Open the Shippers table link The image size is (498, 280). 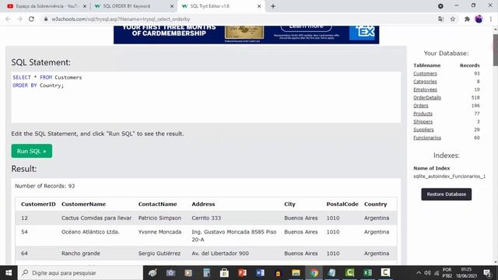pyautogui.click(x=423, y=121)
